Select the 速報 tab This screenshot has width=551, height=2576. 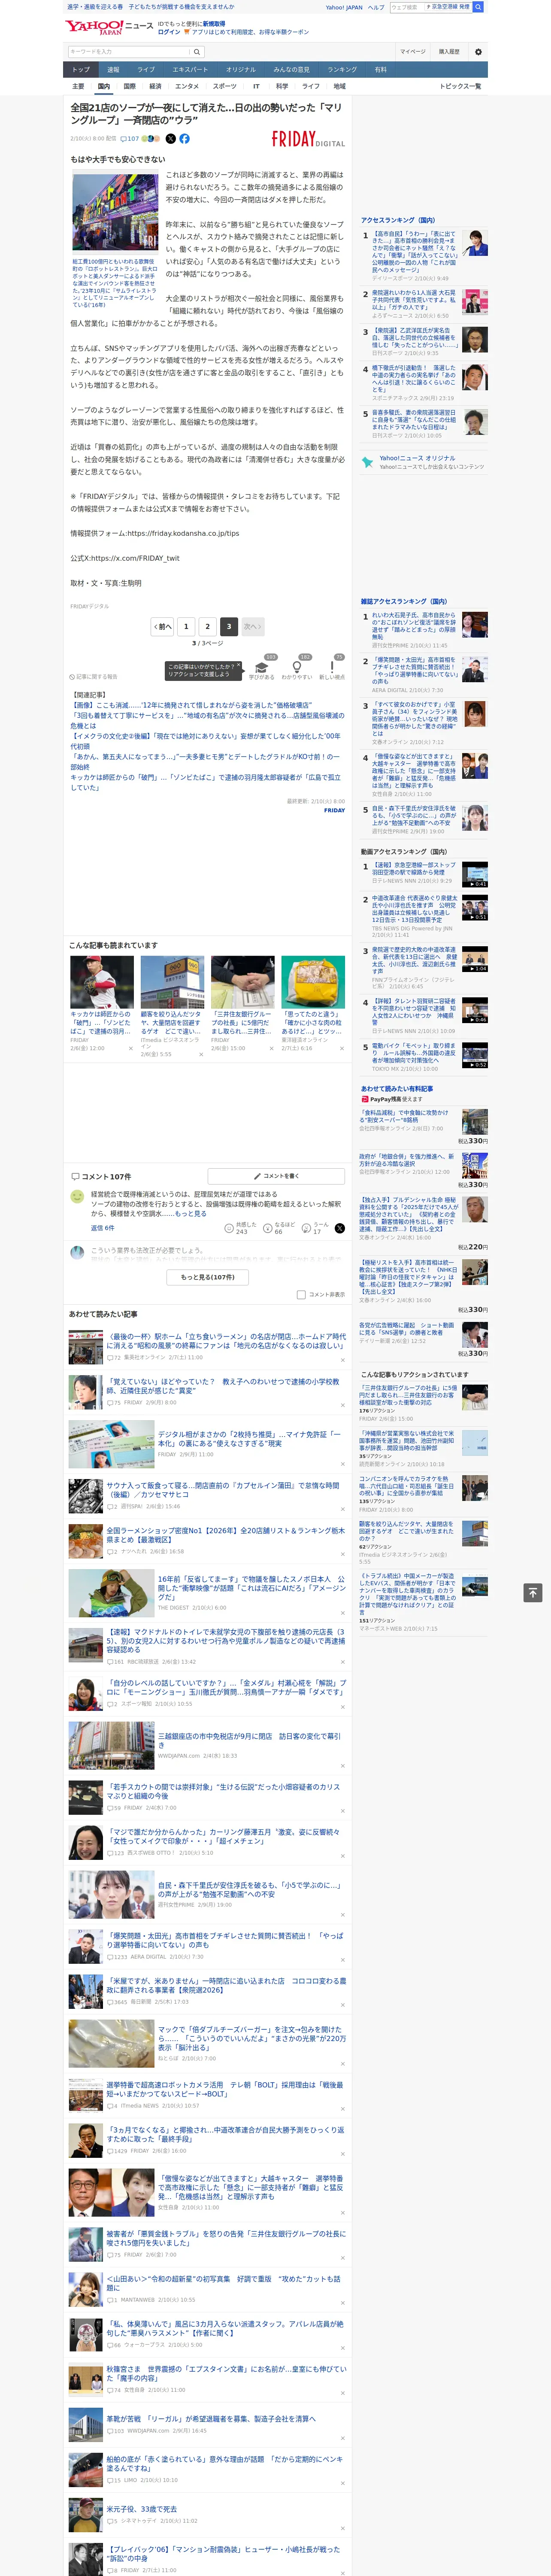113,69
